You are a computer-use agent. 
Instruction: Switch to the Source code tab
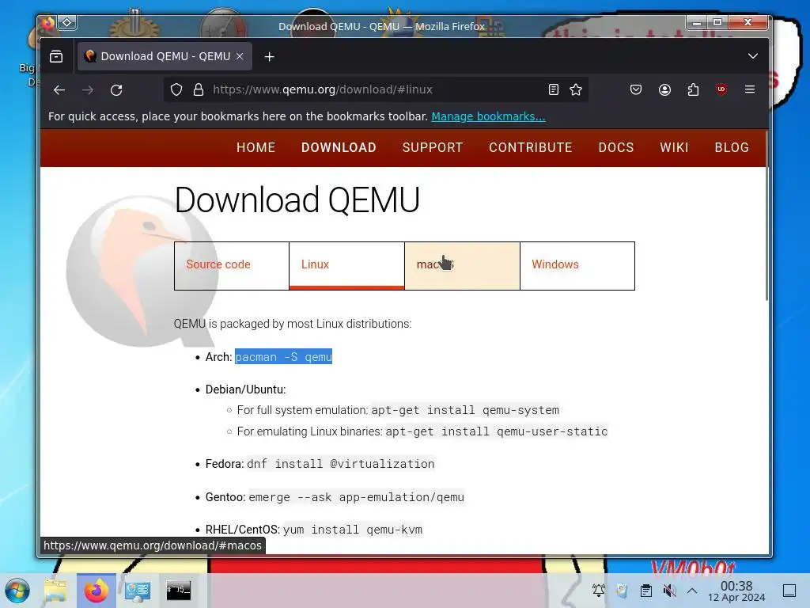pos(232,266)
